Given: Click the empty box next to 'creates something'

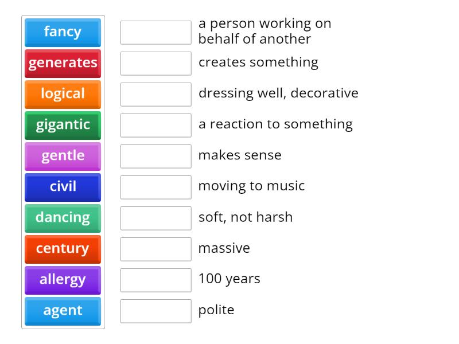Looking at the screenshot, I should [x=155, y=64].
